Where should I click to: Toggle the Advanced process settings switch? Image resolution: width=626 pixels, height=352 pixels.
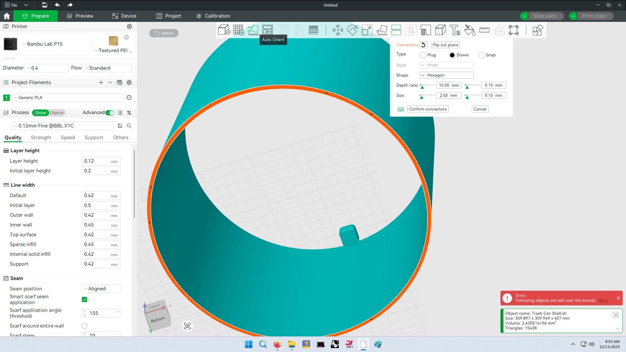click(110, 113)
